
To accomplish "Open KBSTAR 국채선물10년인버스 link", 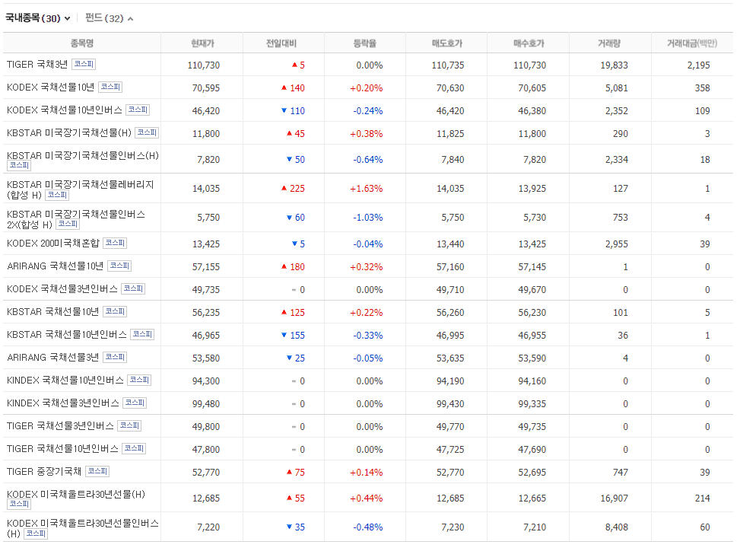I will [x=66, y=335].
